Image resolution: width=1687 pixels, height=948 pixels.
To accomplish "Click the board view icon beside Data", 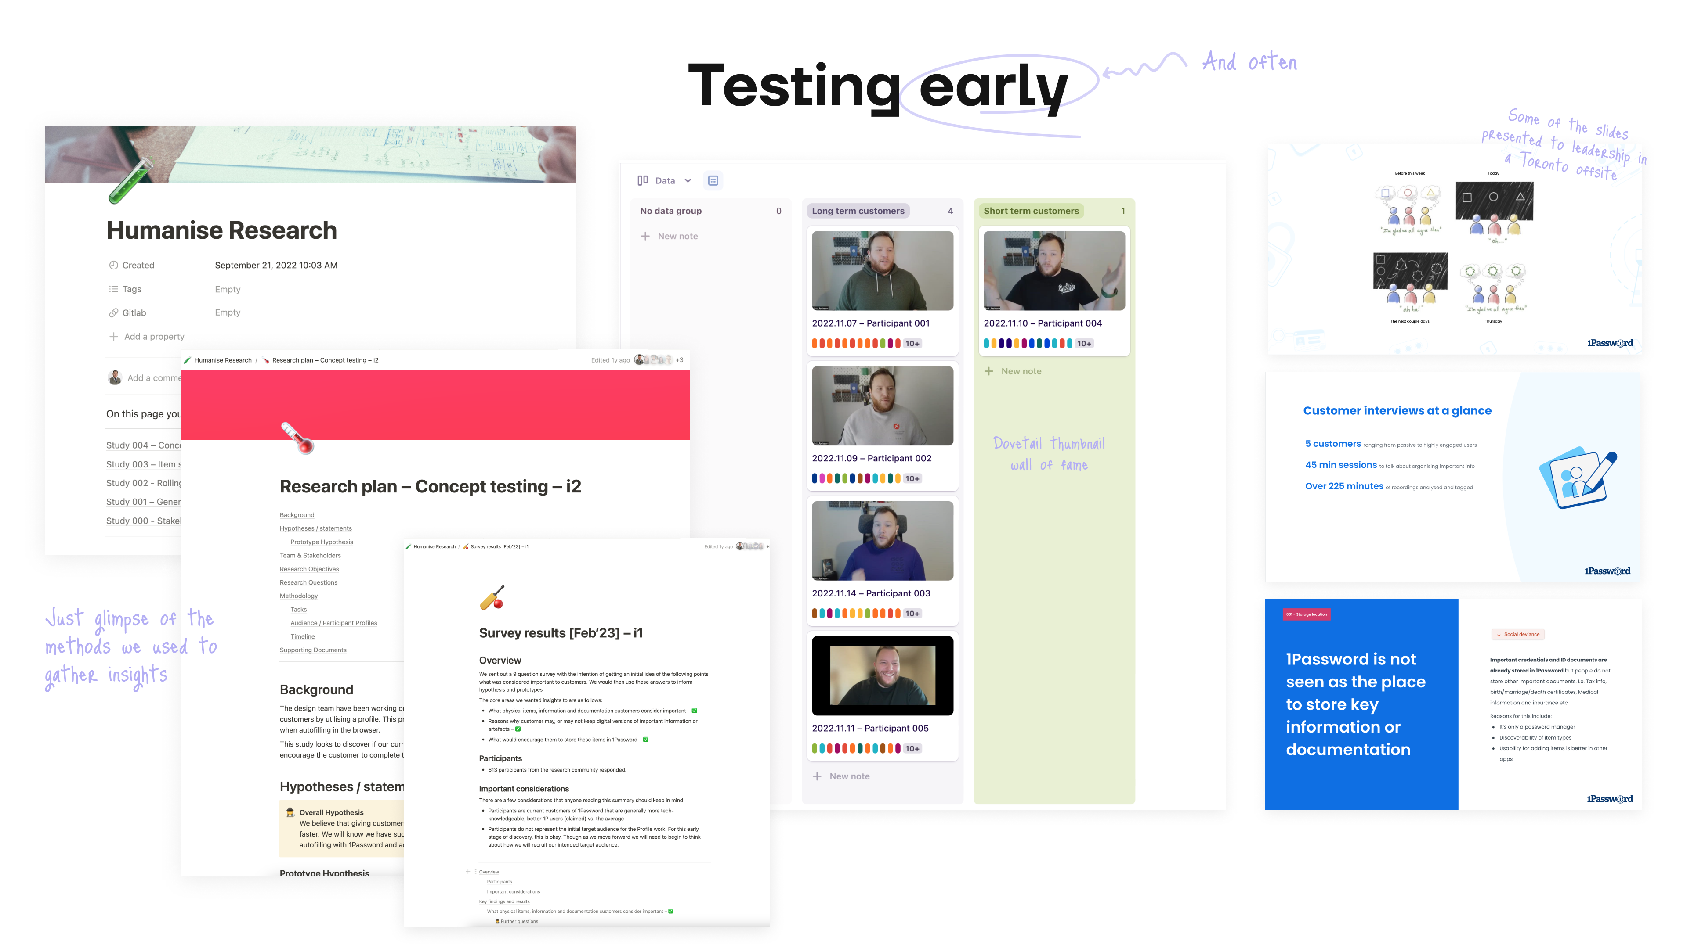I will click(642, 180).
